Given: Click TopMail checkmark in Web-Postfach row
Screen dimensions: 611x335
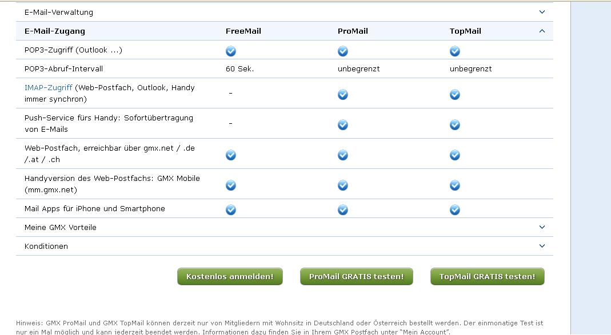Looking at the screenshot, I should [455, 155].
